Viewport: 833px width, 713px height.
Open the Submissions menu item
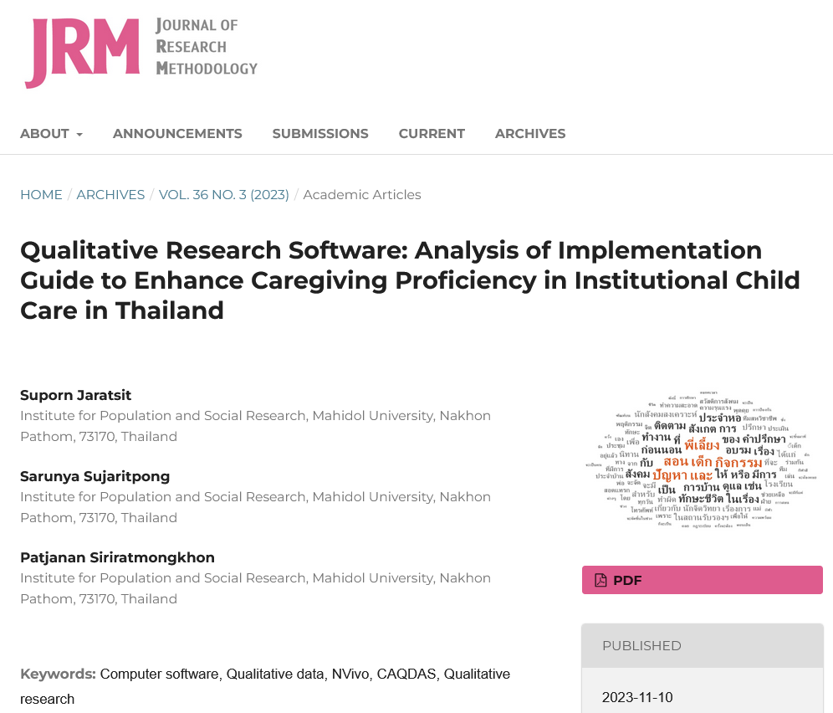coord(320,134)
